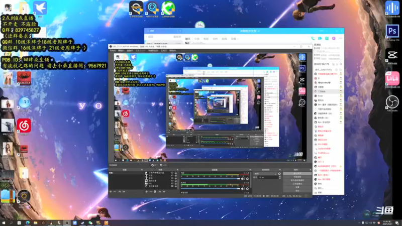The image size is (402, 226).
Task: Remove the selected scene with the minus icon
Action: coord(115,192)
